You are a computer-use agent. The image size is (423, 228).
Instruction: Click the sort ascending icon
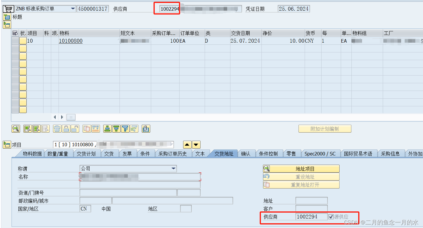click(x=107, y=129)
